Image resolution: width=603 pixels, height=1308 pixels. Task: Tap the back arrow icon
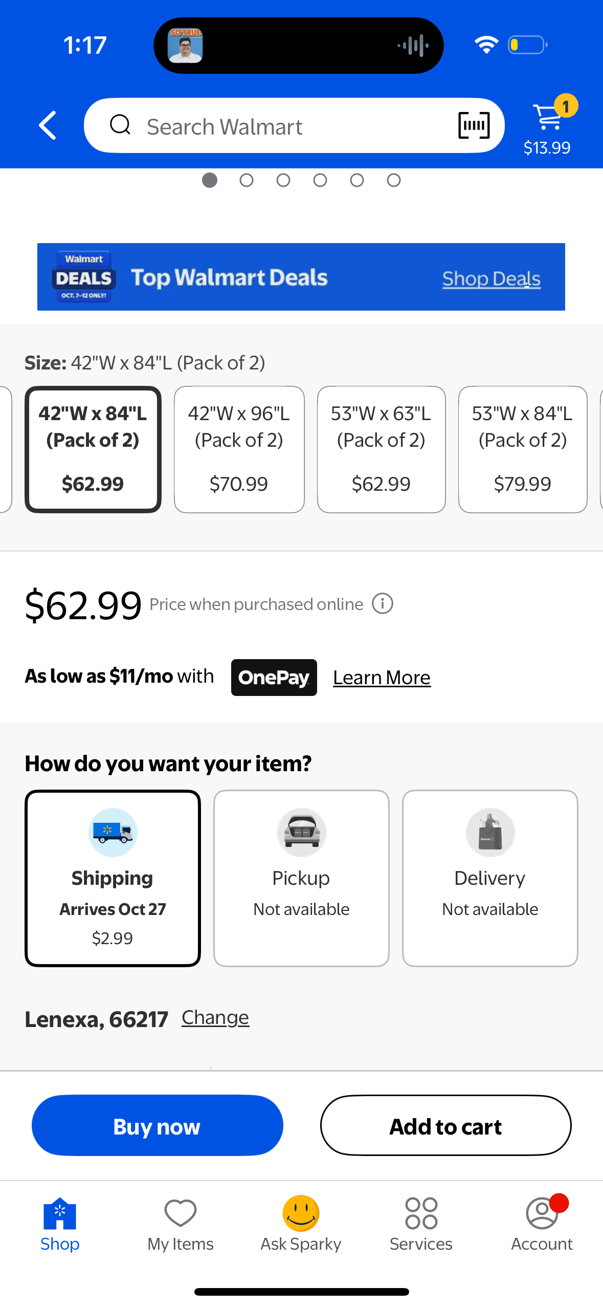coord(48,125)
